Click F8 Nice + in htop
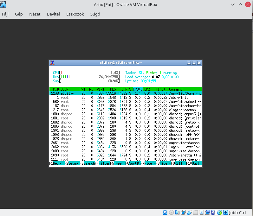This screenshot has width=253, height=216. pyautogui.click(x=163, y=163)
